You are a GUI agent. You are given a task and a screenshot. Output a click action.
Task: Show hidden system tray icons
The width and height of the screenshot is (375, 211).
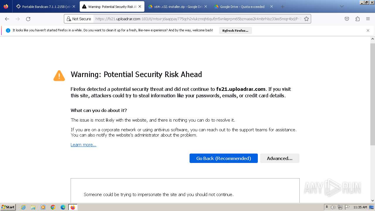[x=327, y=207]
